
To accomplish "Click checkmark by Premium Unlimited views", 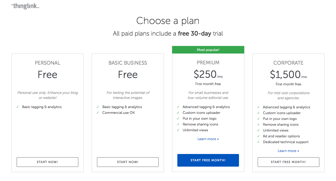I will 178,130.
